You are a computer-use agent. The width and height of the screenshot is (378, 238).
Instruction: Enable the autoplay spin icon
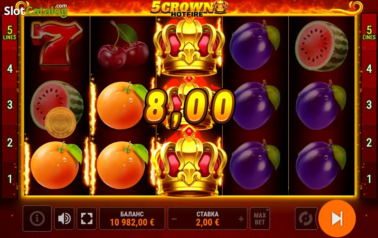pyautogui.click(x=306, y=218)
